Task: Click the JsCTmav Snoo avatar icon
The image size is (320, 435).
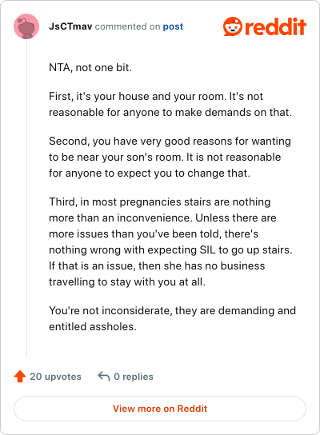Action: (x=26, y=26)
